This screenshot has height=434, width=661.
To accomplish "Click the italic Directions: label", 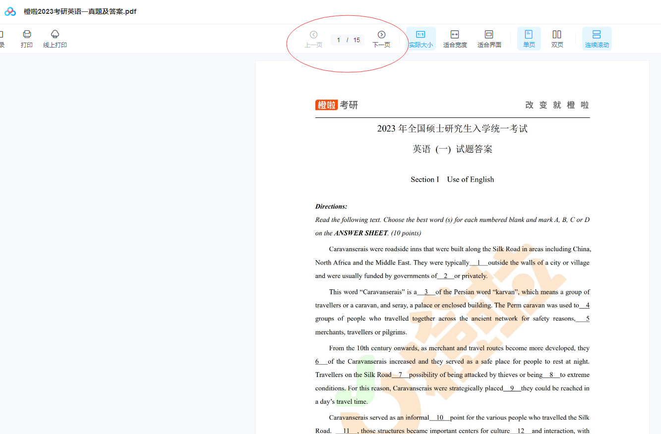I will [x=331, y=207].
